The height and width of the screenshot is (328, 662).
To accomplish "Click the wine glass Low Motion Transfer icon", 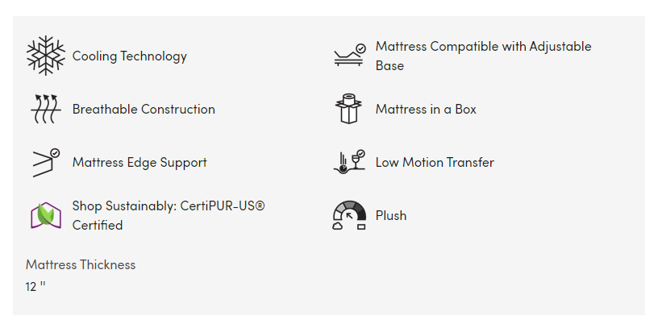I will click(x=349, y=162).
